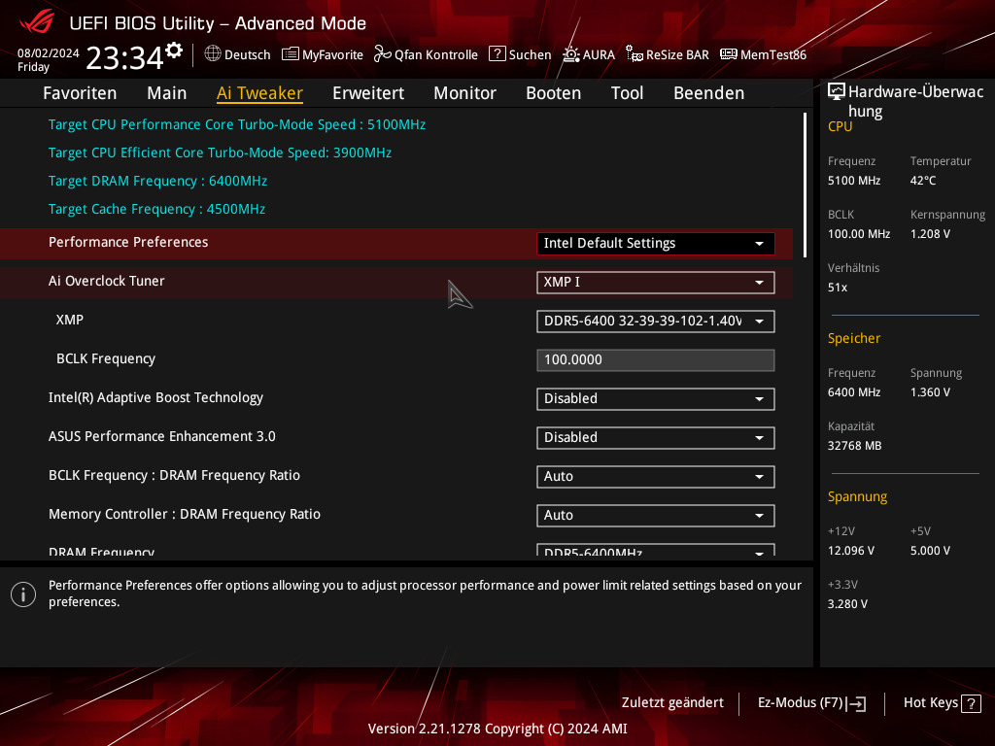Click the ReSize BAR icon

[x=634, y=54]
